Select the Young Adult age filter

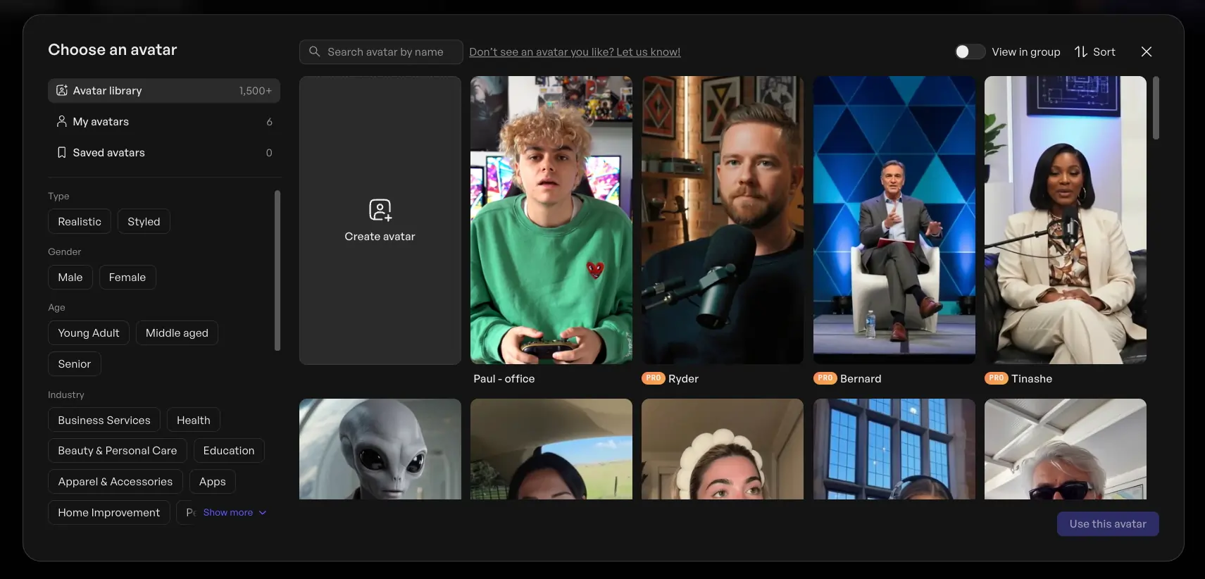[x=89, y=332]
